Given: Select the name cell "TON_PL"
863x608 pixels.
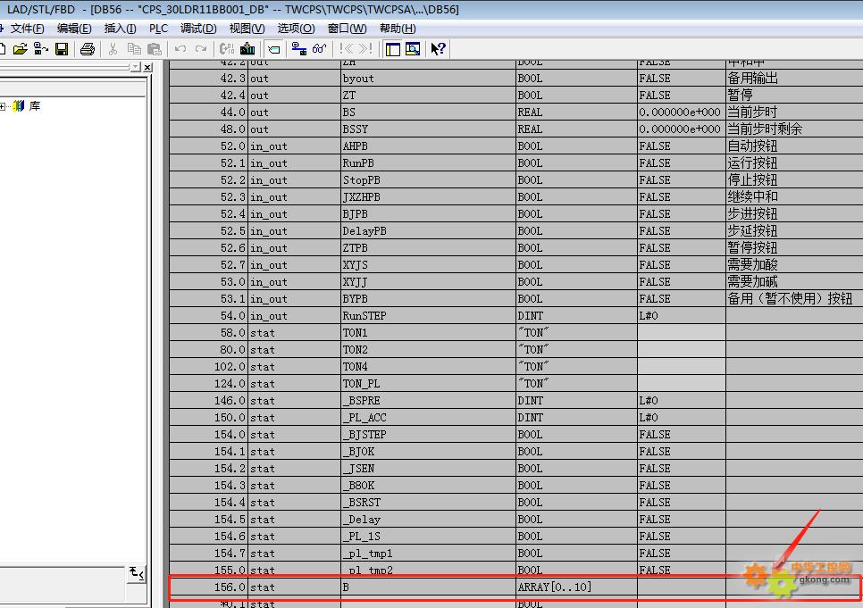Looking at the screenshot, I should click(x=428, y=384).
